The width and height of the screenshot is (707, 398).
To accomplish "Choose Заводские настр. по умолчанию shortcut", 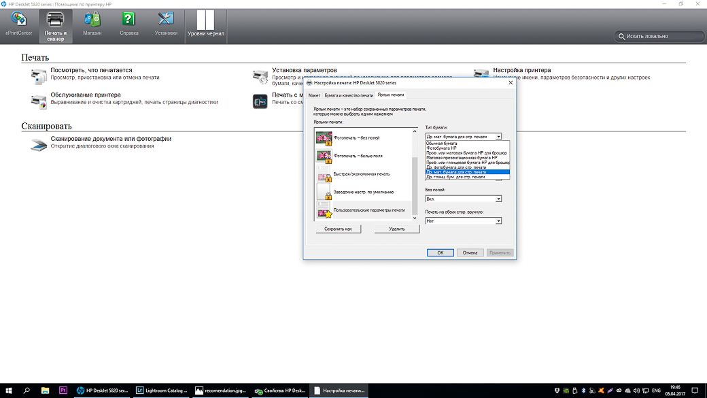I will [x=363, y=192].
